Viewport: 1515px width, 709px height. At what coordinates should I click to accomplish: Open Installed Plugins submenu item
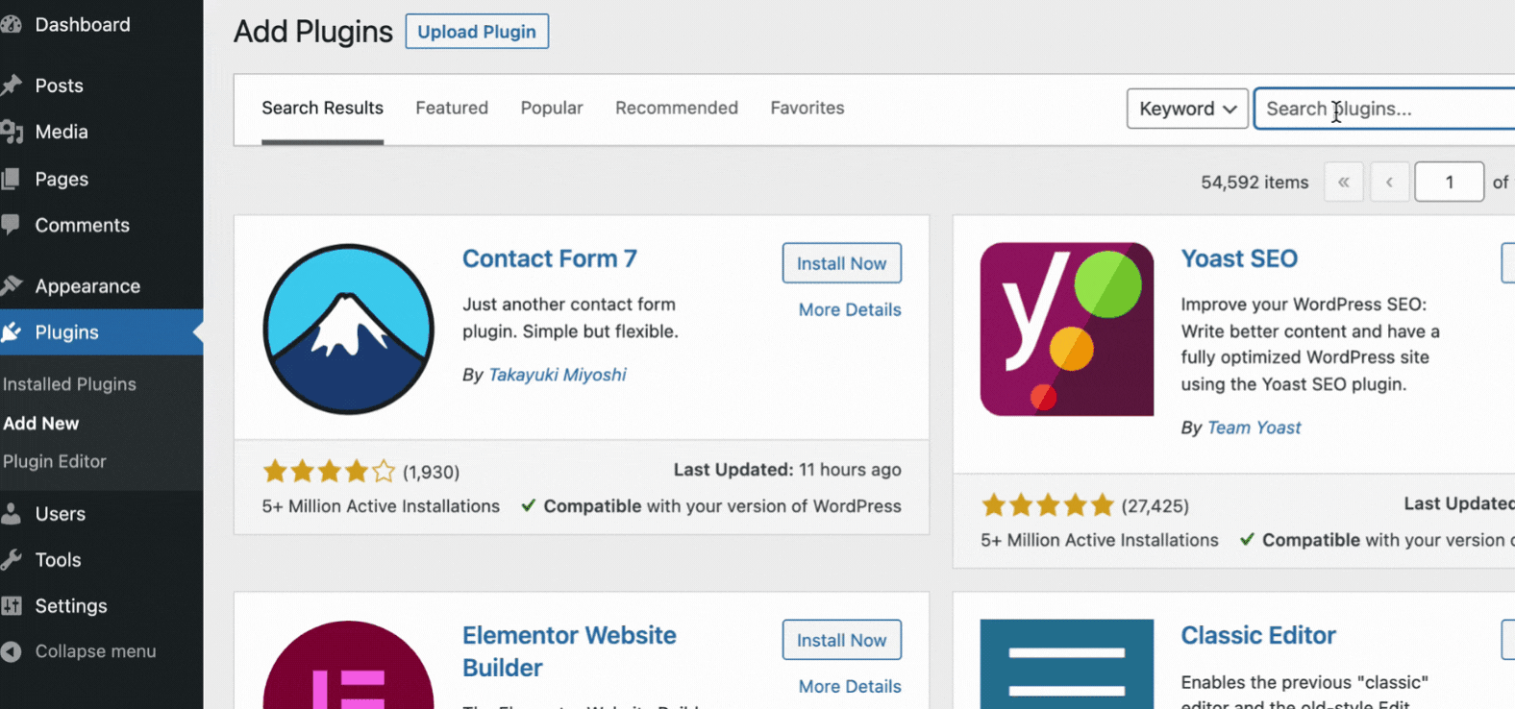point(69,384)
